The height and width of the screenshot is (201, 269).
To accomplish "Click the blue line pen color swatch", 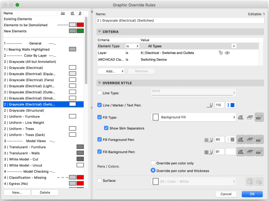I will 231,105.
